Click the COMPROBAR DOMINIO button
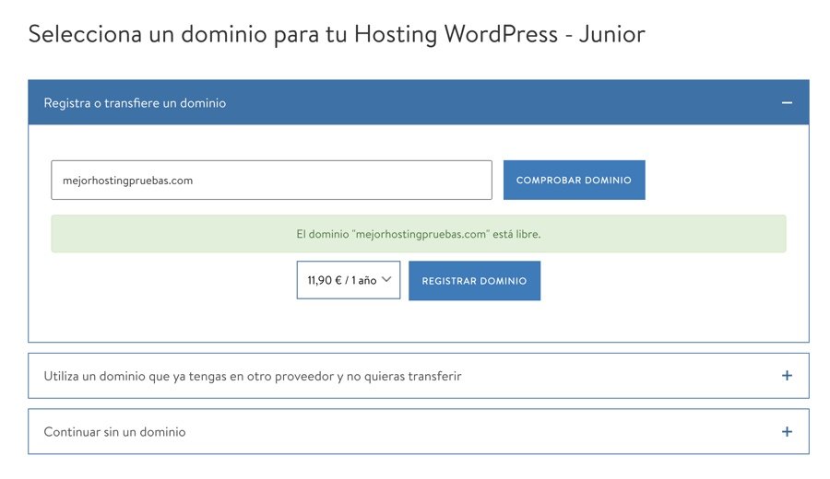Screen dimensions: 830x479 coord(574,181)
